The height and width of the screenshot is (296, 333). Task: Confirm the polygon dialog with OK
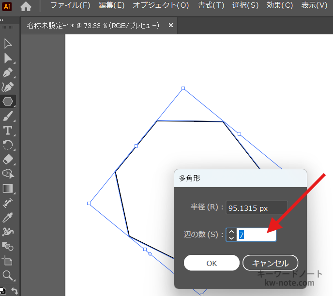pyautogui.click(x=212, y=263)
